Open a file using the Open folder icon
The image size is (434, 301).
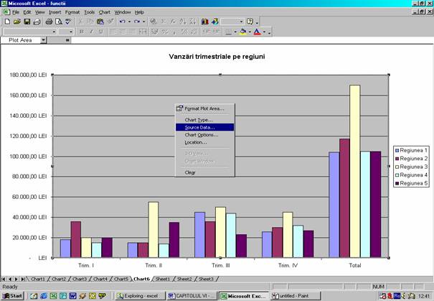pos(16,22)
